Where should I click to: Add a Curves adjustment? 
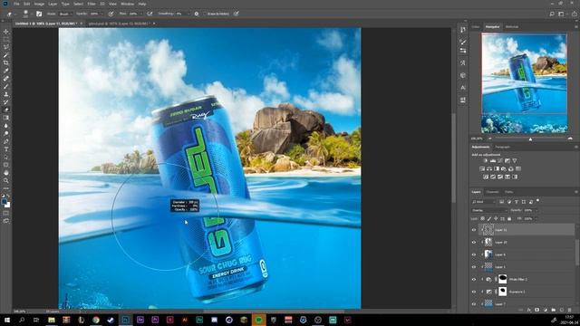tap(500, 161)
